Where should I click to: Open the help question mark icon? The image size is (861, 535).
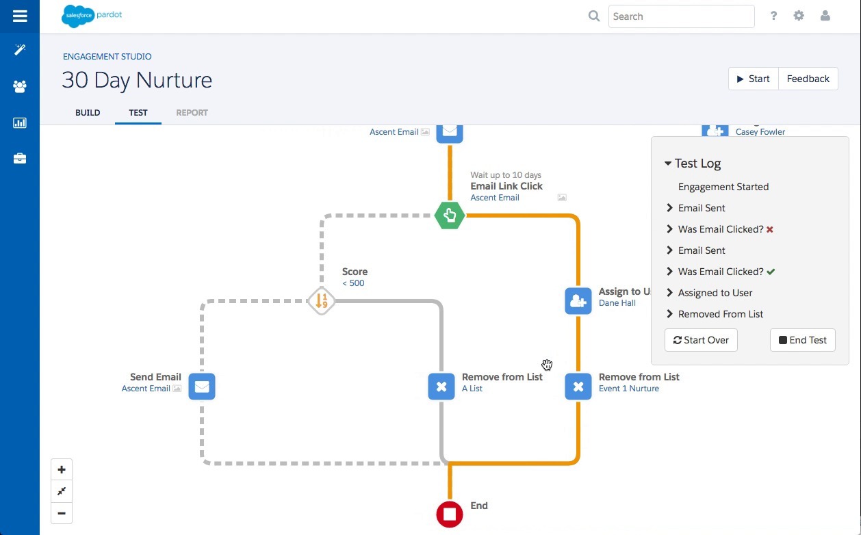(x=773, y=16)
